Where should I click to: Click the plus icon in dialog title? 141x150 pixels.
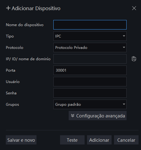coord(8,8)
